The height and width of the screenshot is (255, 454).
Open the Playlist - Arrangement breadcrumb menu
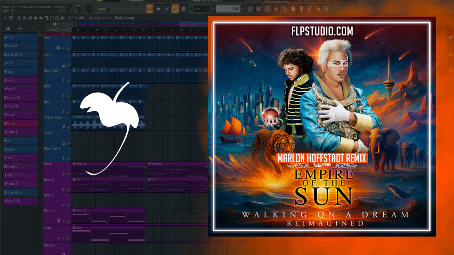click(93, 18)
